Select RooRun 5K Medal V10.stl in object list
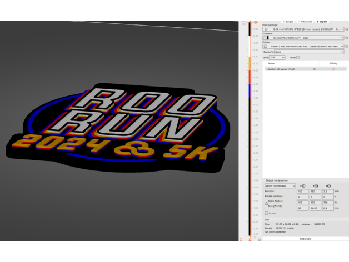 (x=281, y=69)
